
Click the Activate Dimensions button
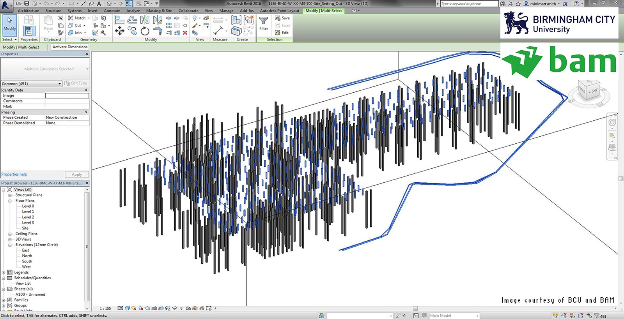pos(70,47)
